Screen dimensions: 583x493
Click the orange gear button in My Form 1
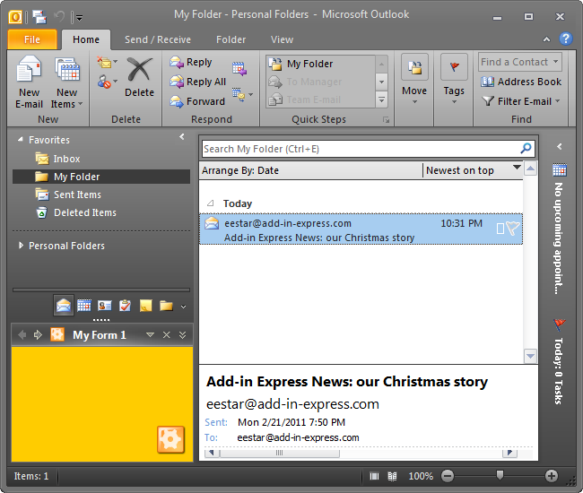(x=170, y=439)
